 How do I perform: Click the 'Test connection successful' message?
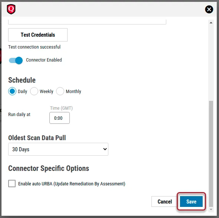tap(35, 47)
